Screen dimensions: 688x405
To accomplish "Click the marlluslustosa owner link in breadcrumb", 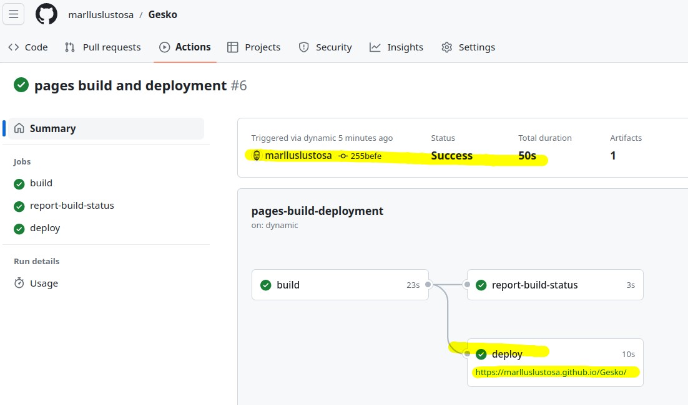I will pyautogui.click(x=101, y=15).
